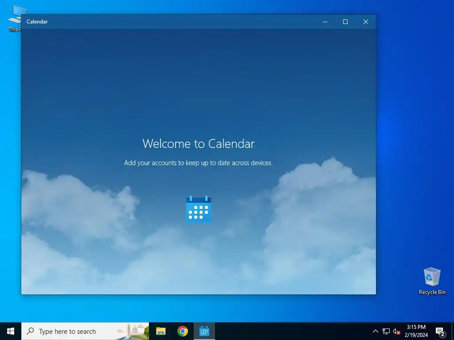Click the Calendar title bar label
Image resolution: width=454 pixels, height=340 pixels.
pos(37,22)
